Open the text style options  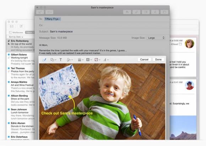pyautogui.click(x=106, y=60)
